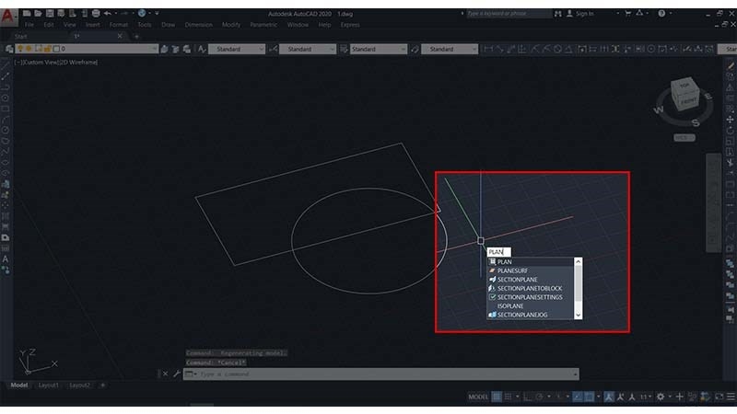
Task: Open the Undo history dropdown arrow
Action: [x=114, y=14]
